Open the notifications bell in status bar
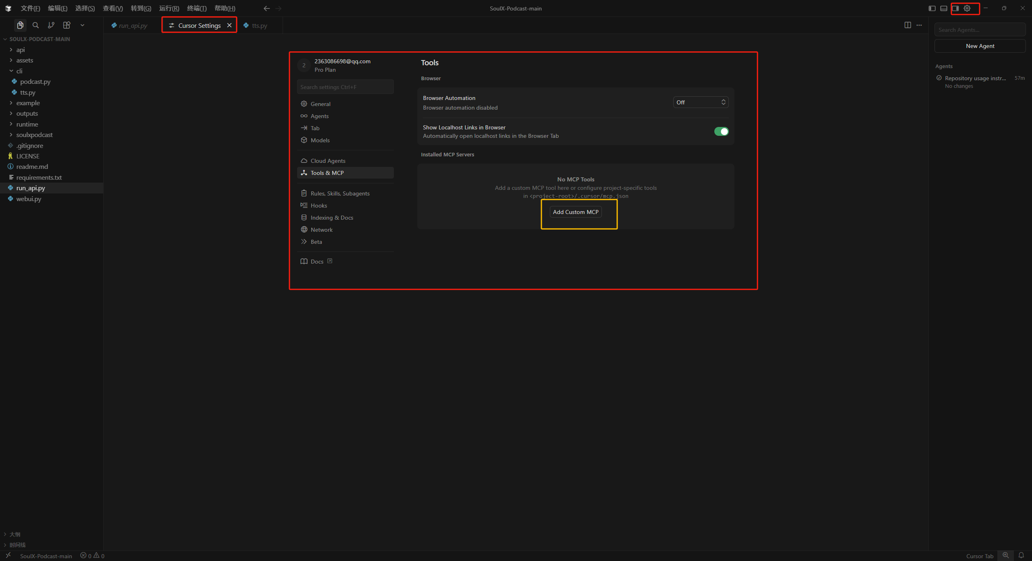 pos(1021,555)
